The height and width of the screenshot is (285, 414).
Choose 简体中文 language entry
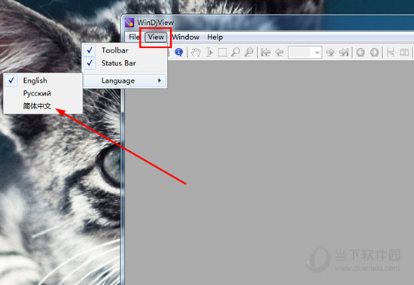pyautogui.click(x=43, y=106)
